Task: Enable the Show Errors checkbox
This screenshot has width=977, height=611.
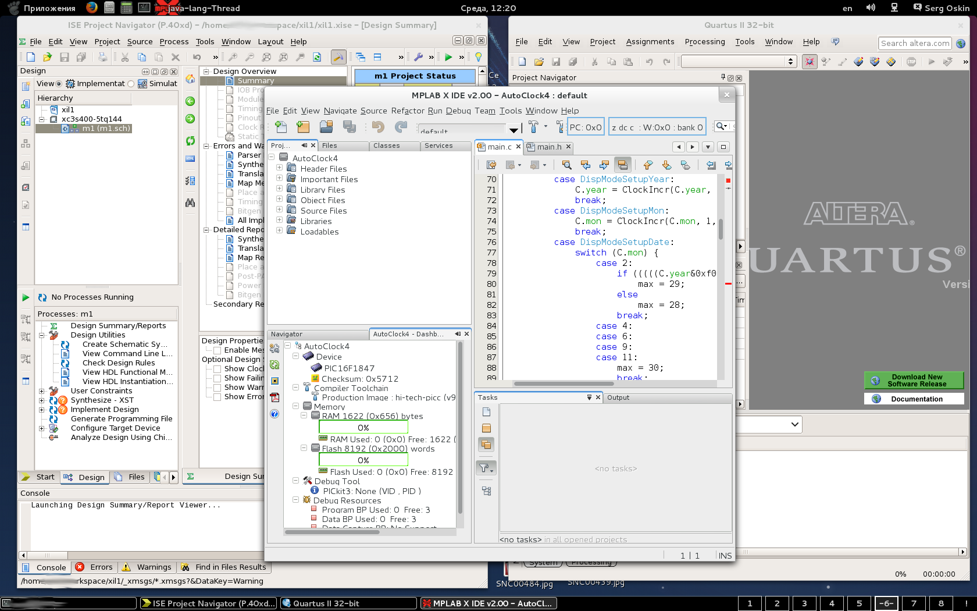Action: (x=217, y=397)
